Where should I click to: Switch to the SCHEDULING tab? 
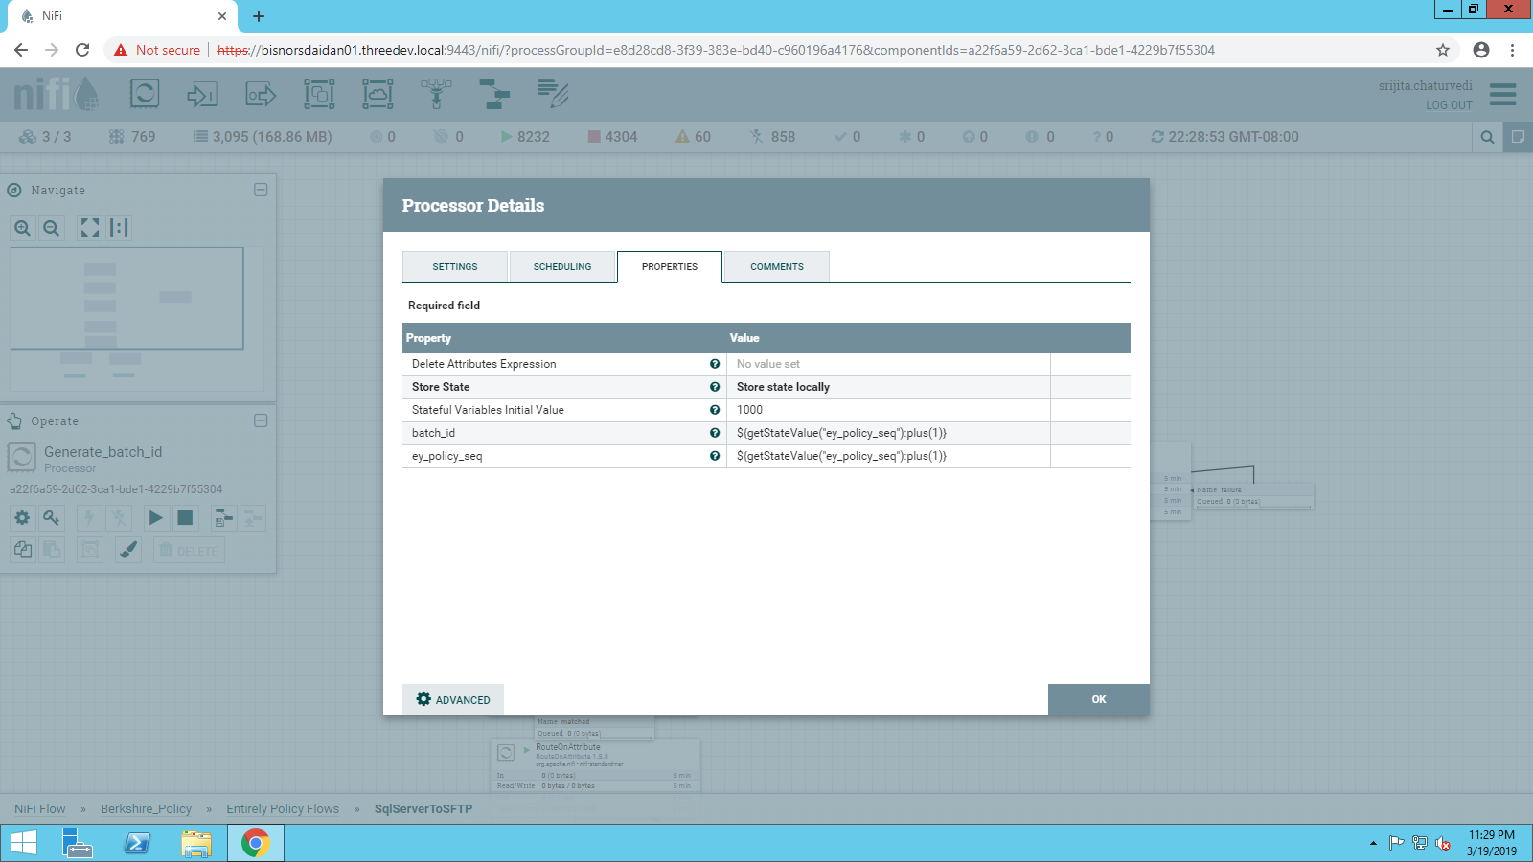(x=562, y=266)
